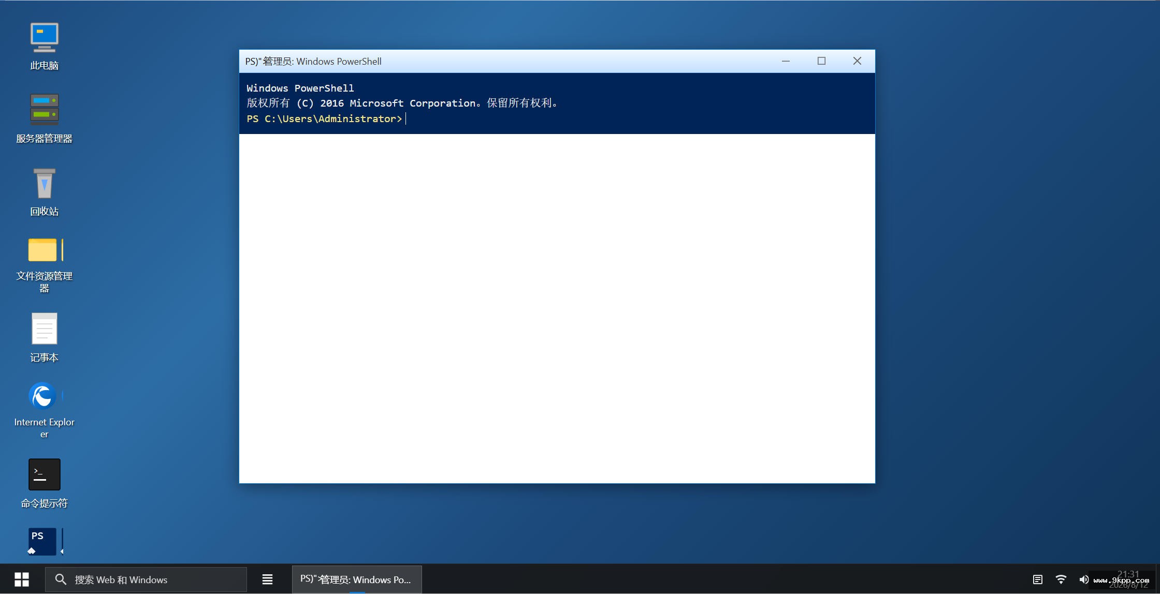Click the volume speaker tray icon
This screenshot has height=594, width=1160.
1084,580
